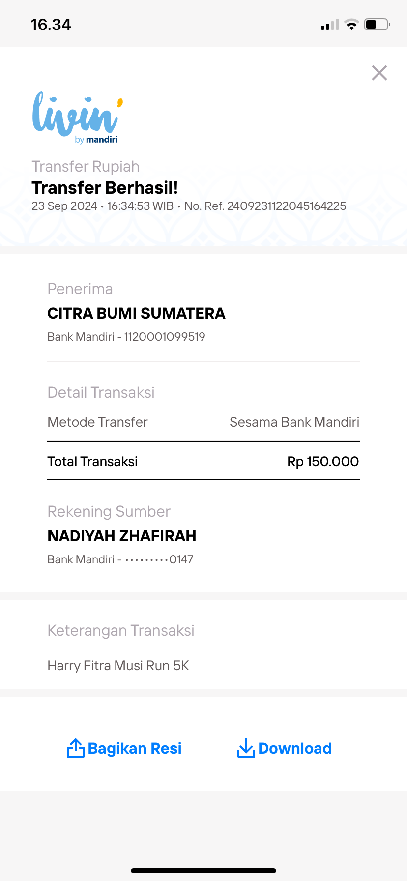Tap recipient account number 1120001099519
Image resolution: width=407 pixels, height=881 pixels.
[x=165, y=337]
